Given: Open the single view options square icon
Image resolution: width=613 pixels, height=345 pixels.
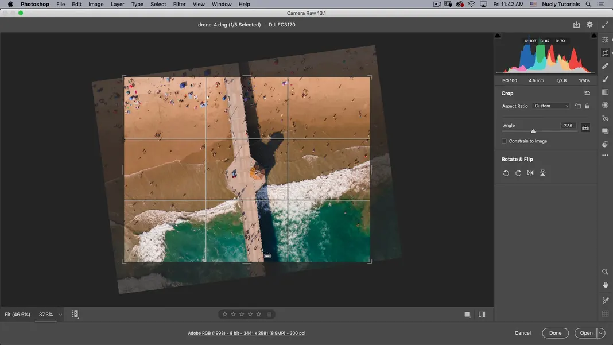Looking at the screenshot, I should 467,315.
